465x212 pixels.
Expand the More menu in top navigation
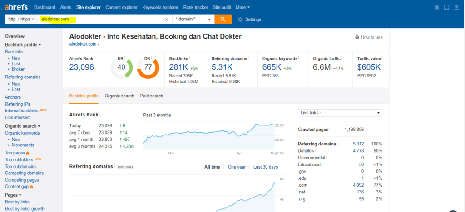242,7
